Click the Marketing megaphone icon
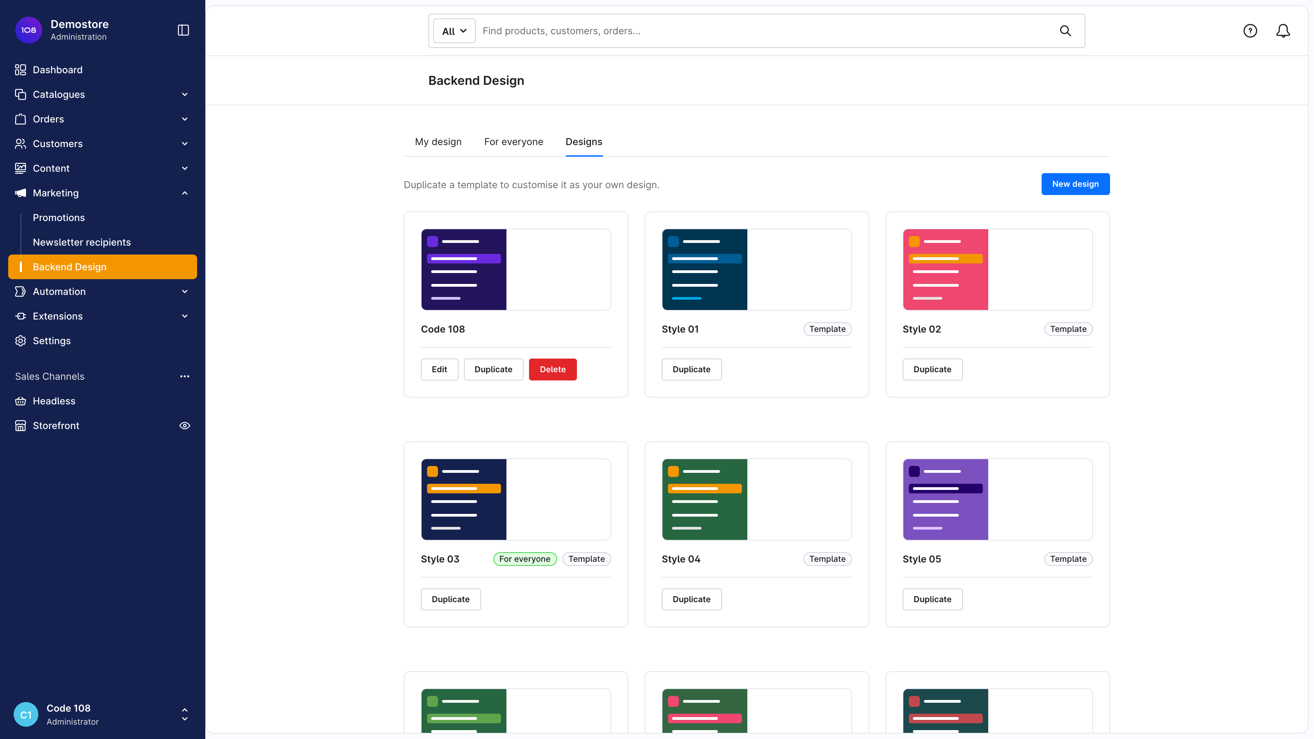The image size is (1314, 739). pos(21,193)
